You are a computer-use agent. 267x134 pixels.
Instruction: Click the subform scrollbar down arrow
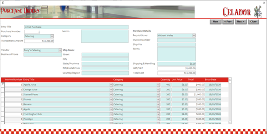(230, 122)
